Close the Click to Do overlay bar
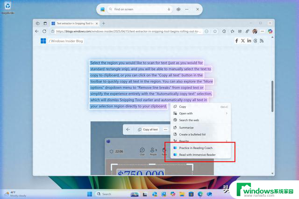299x199 pixels. pyautogui.click(x=198, y=9)
